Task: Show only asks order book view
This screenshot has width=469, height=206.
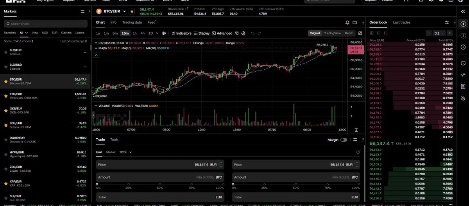Action: click(386, 33)
